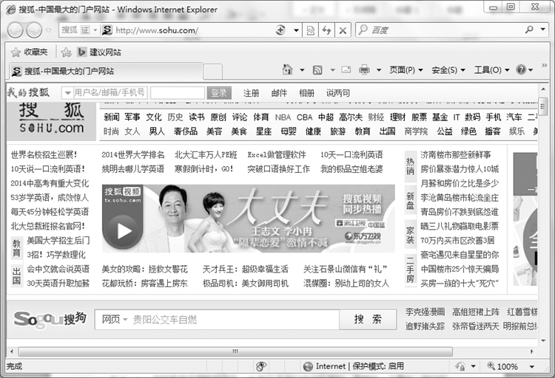Viewport: 555px width, 378px height.
Task: Click the privacy eye icon in status bar
Action: click(261, 366)
